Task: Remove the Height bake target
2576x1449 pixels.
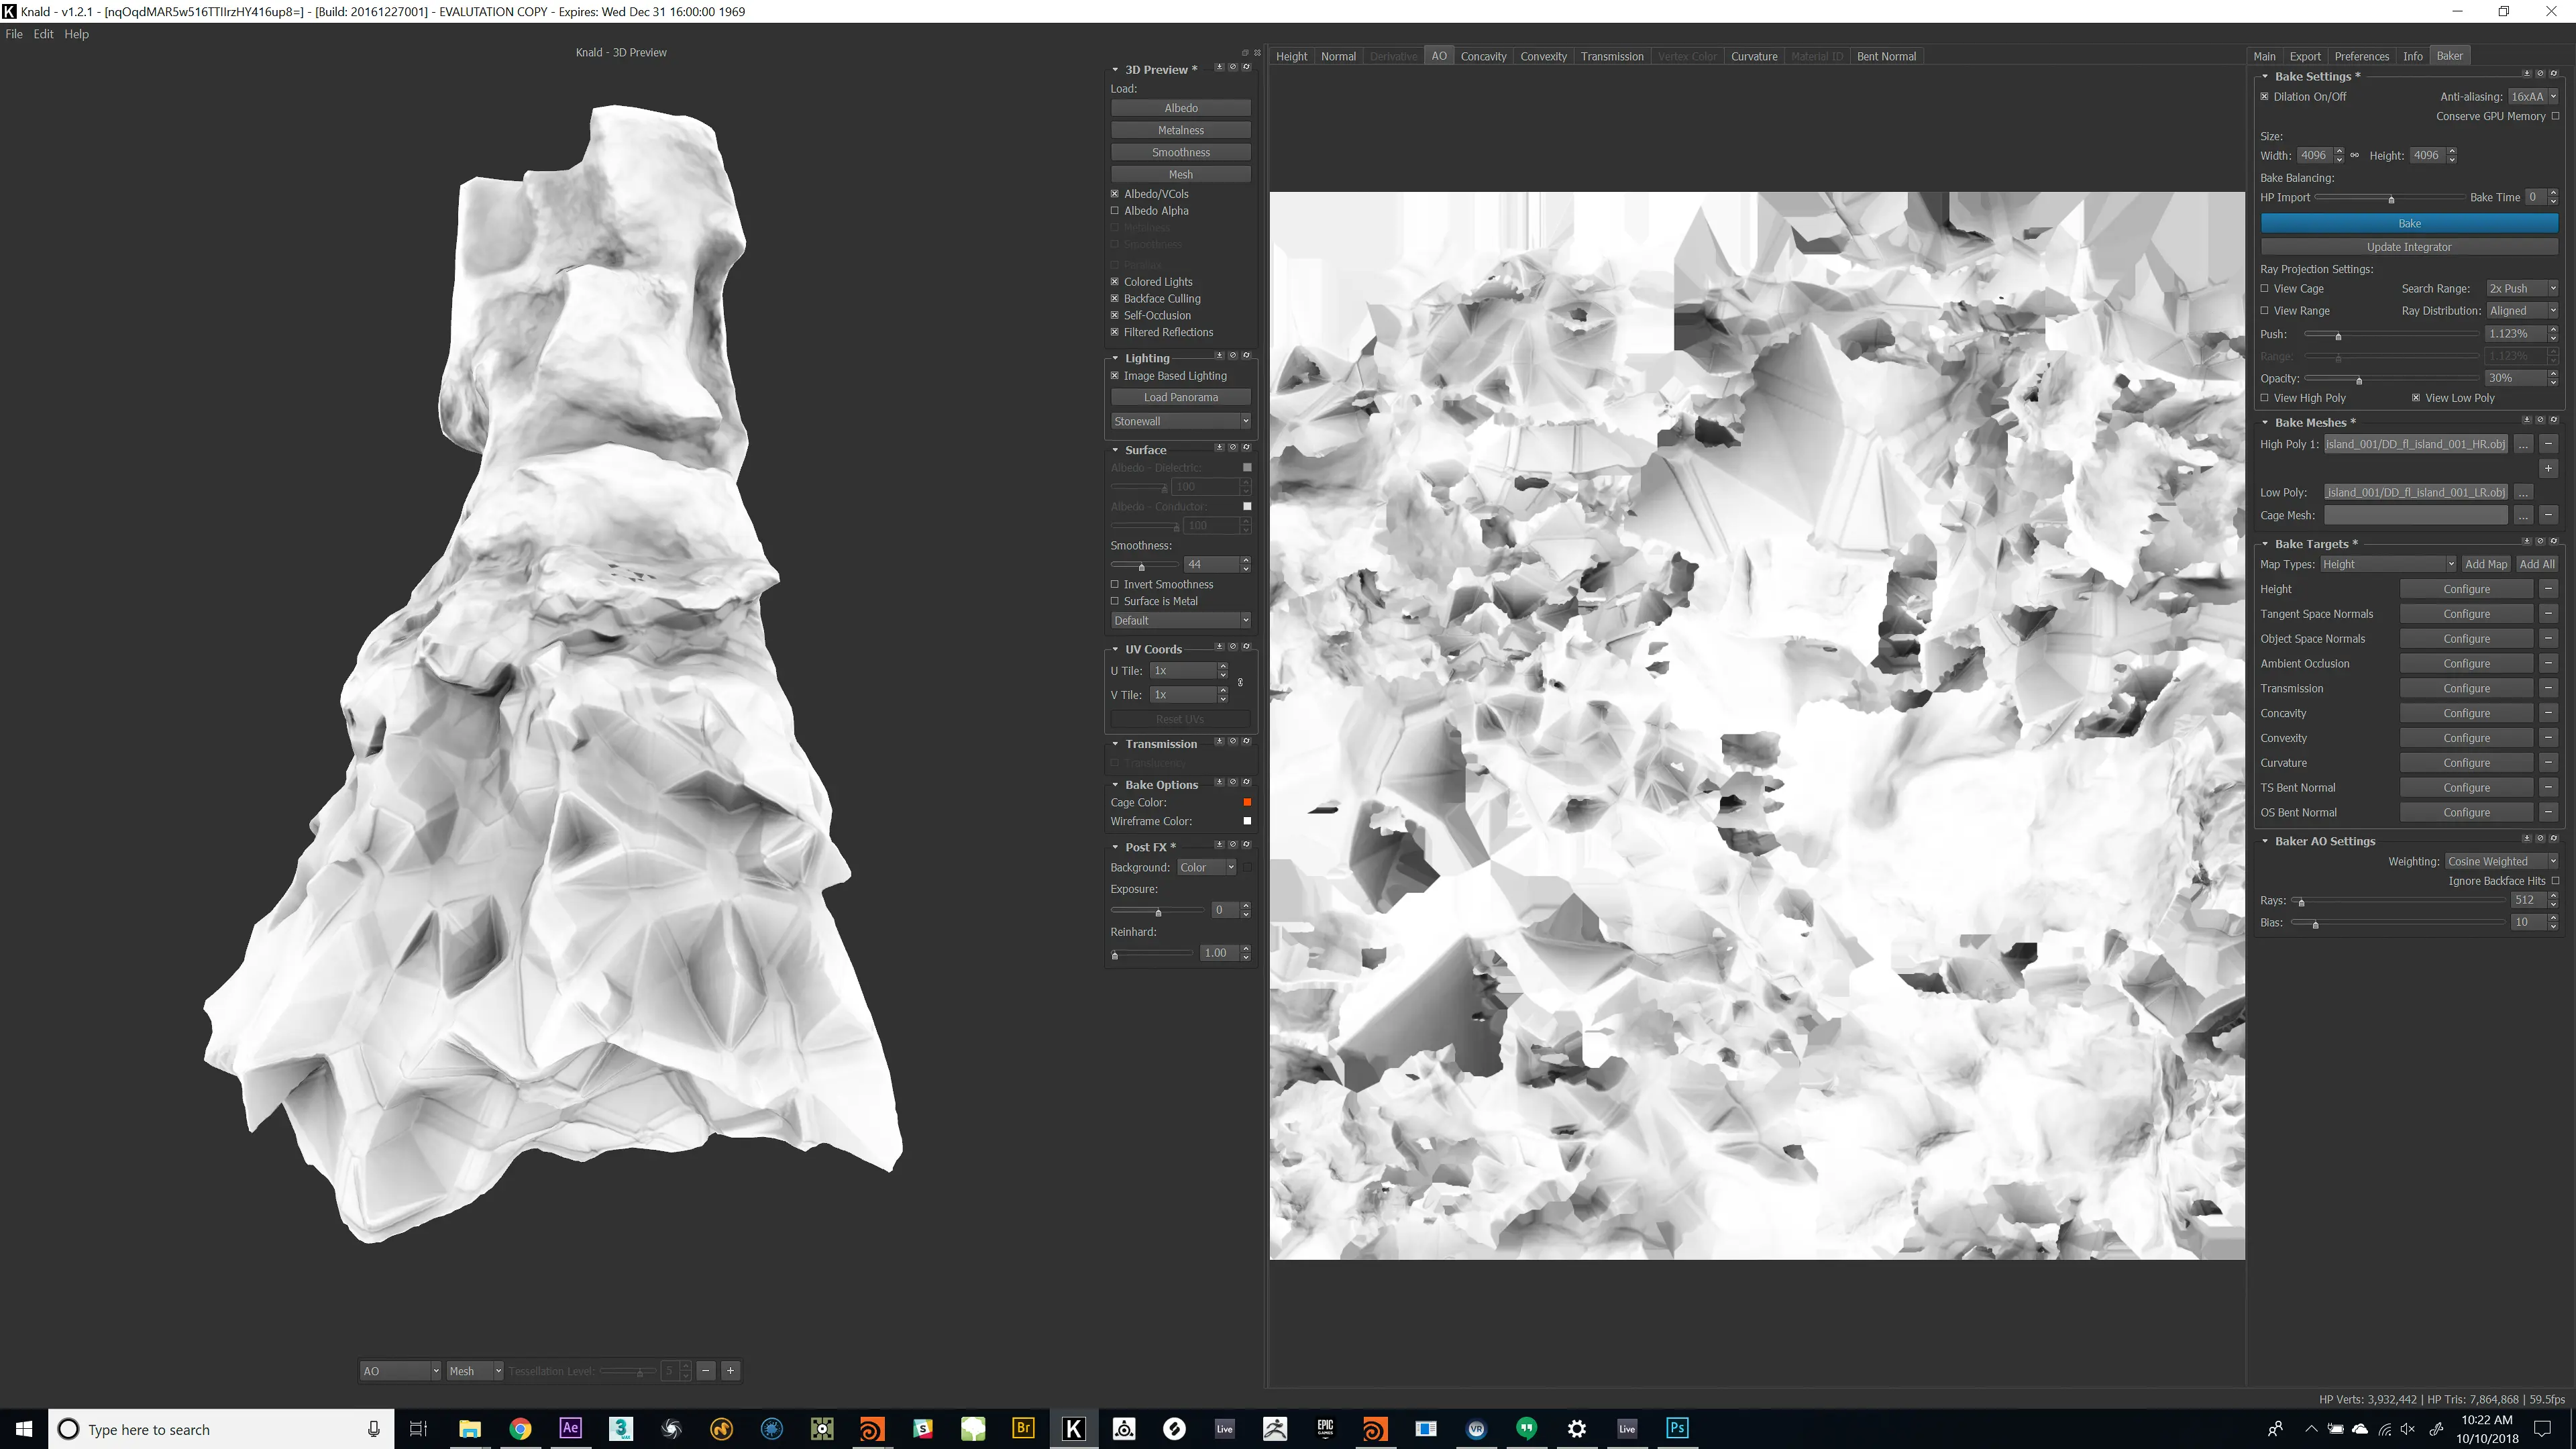Action: pos(2548,589)
